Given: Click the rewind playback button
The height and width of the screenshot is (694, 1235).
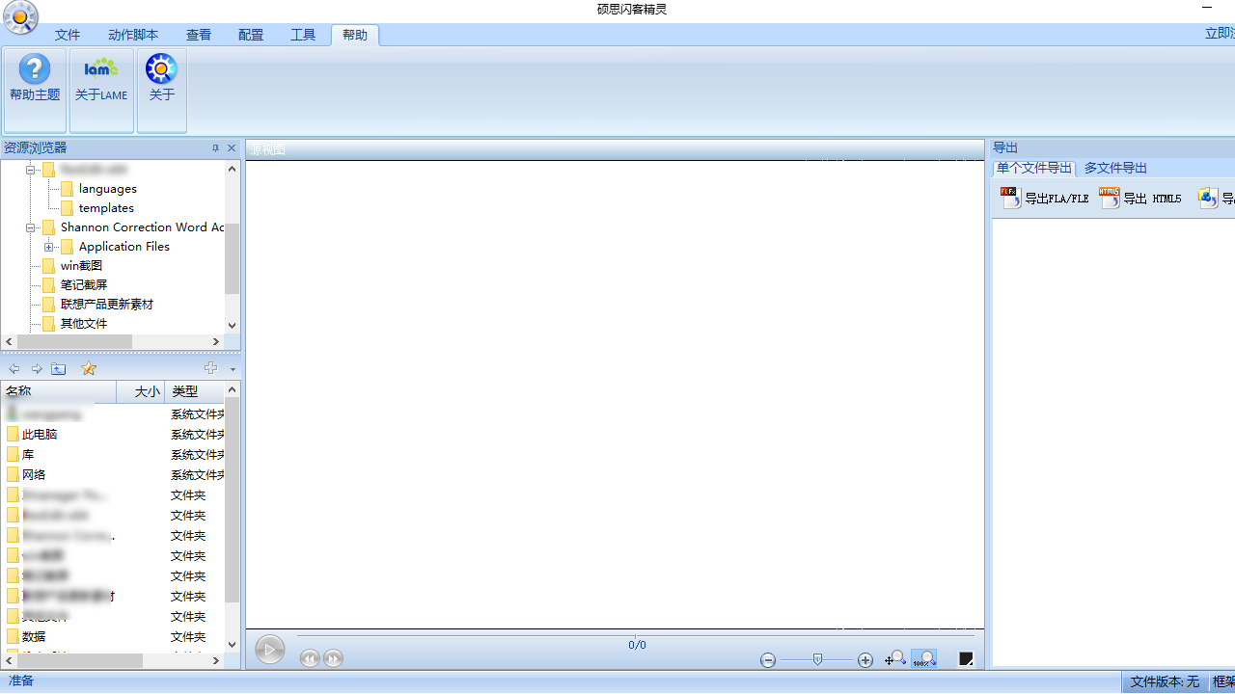Looking at the screenshot, I should [x=310, y=659].
